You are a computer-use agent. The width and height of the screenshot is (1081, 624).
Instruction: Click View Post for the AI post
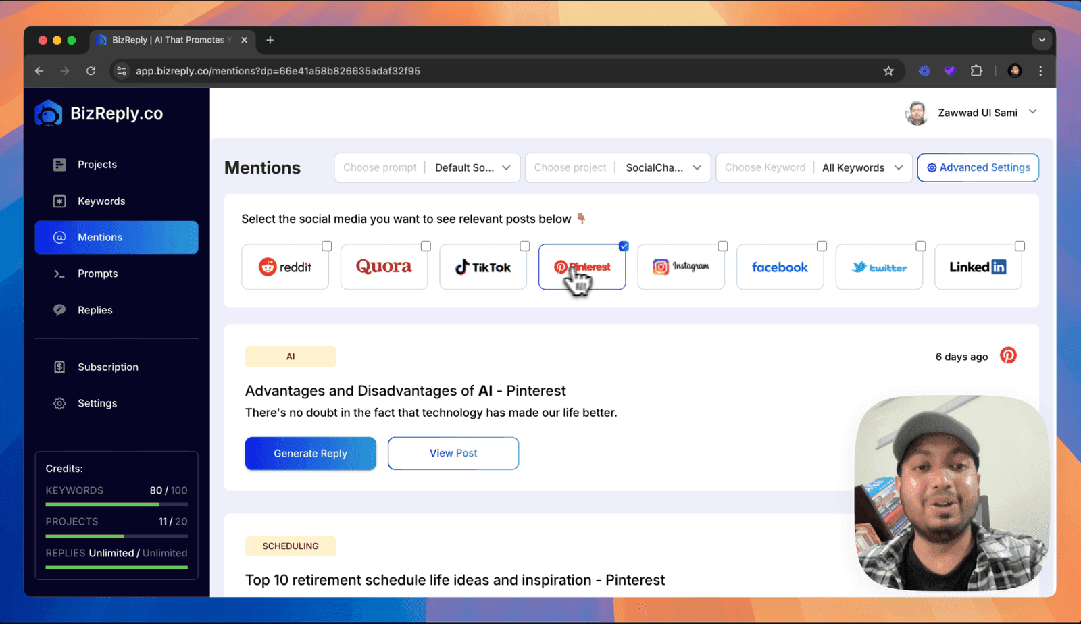[453, 453]
